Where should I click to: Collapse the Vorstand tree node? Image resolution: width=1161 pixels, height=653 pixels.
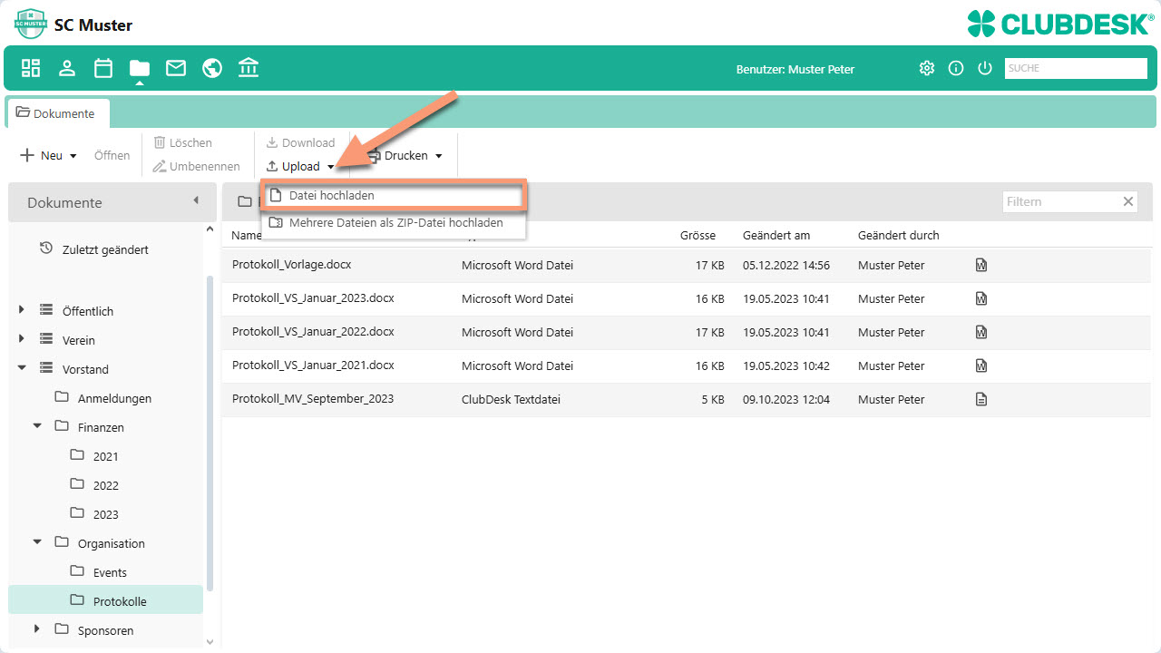[22, 369]
